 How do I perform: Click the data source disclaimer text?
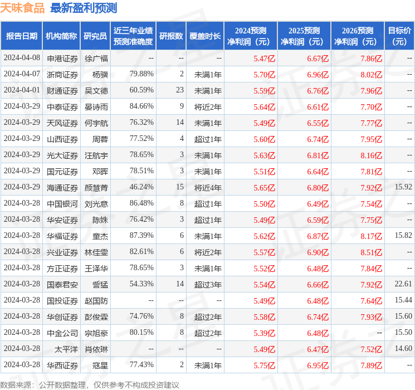(90, 385)
